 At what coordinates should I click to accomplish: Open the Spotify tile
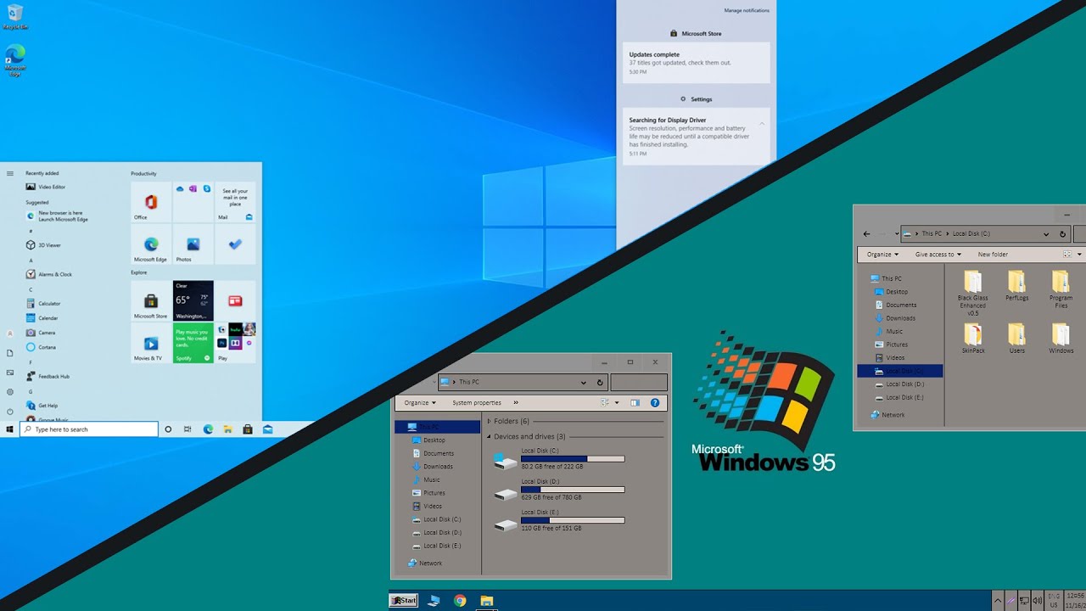[193, 343]
